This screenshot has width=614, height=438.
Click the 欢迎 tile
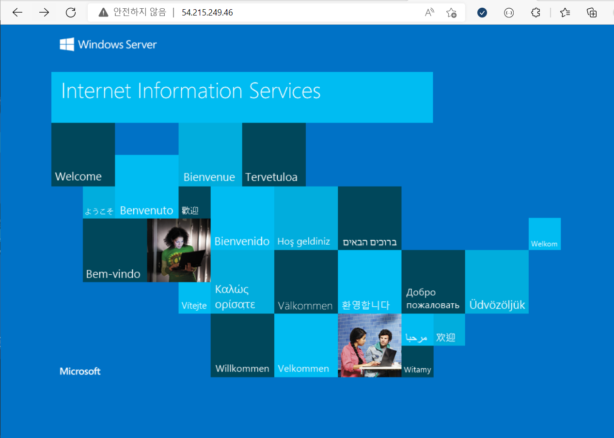[449, 329]
